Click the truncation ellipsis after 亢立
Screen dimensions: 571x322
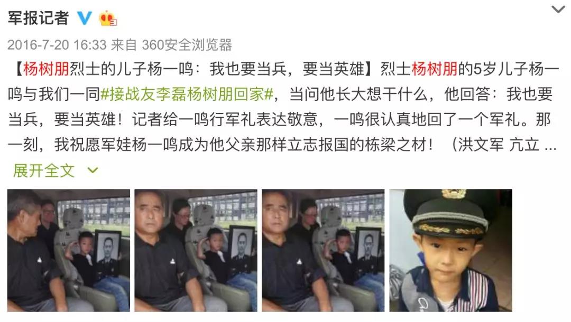550,146
